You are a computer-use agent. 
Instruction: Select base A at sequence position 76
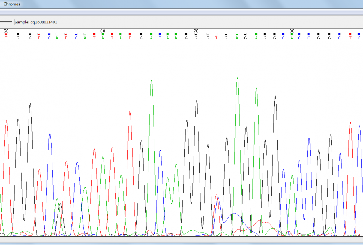(x=256, y=38)
